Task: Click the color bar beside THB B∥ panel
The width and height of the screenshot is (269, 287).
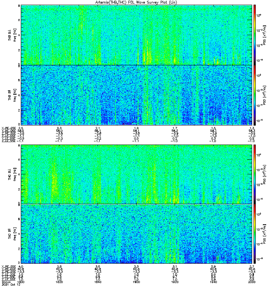Action: click(255, 95)
